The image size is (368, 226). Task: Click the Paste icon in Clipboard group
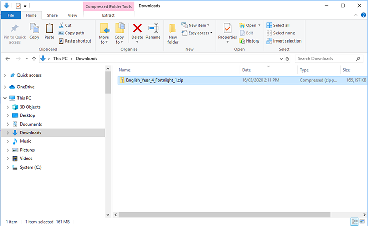(x=49, y=31)
